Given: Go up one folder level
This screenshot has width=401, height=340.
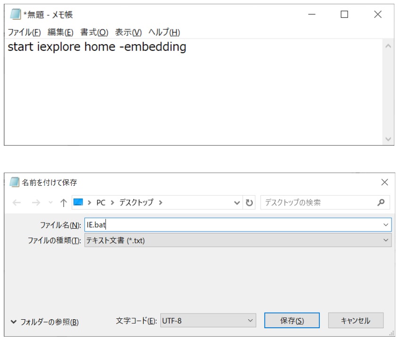Looking at the screenshot, I should coord(63,203).
